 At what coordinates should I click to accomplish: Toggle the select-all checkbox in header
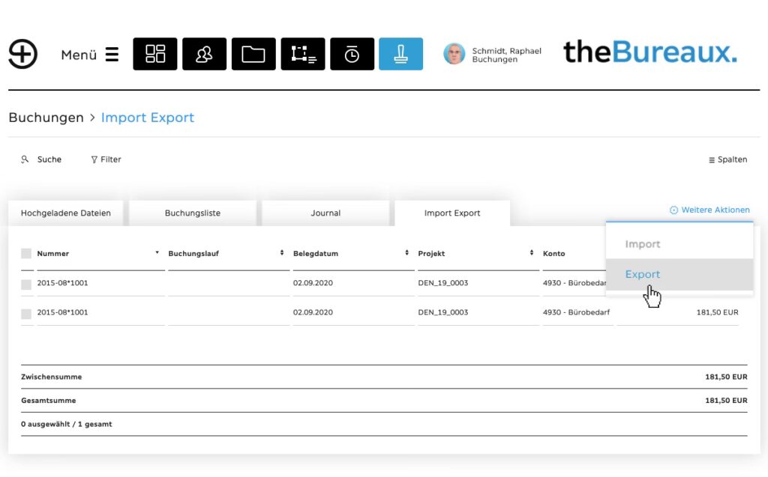[26, 254]
